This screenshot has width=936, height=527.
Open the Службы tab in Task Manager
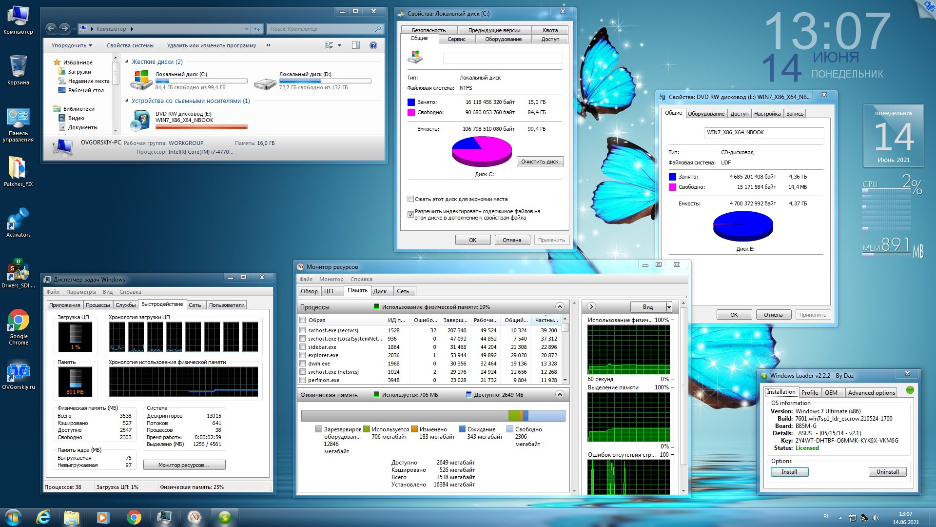point(125,305)
